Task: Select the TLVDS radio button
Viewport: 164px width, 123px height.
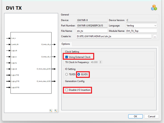Action: (67, 74)
